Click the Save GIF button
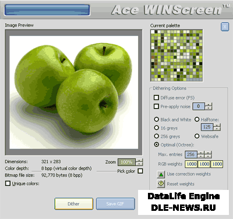This screenshot has width=233, height=219. point(115,204)
